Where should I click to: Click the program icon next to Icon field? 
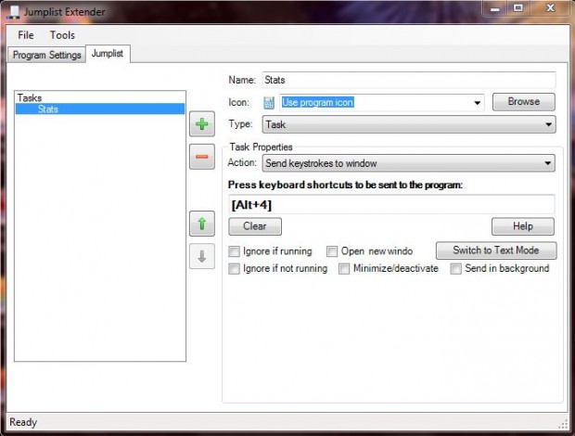click(x=269, y=102)
